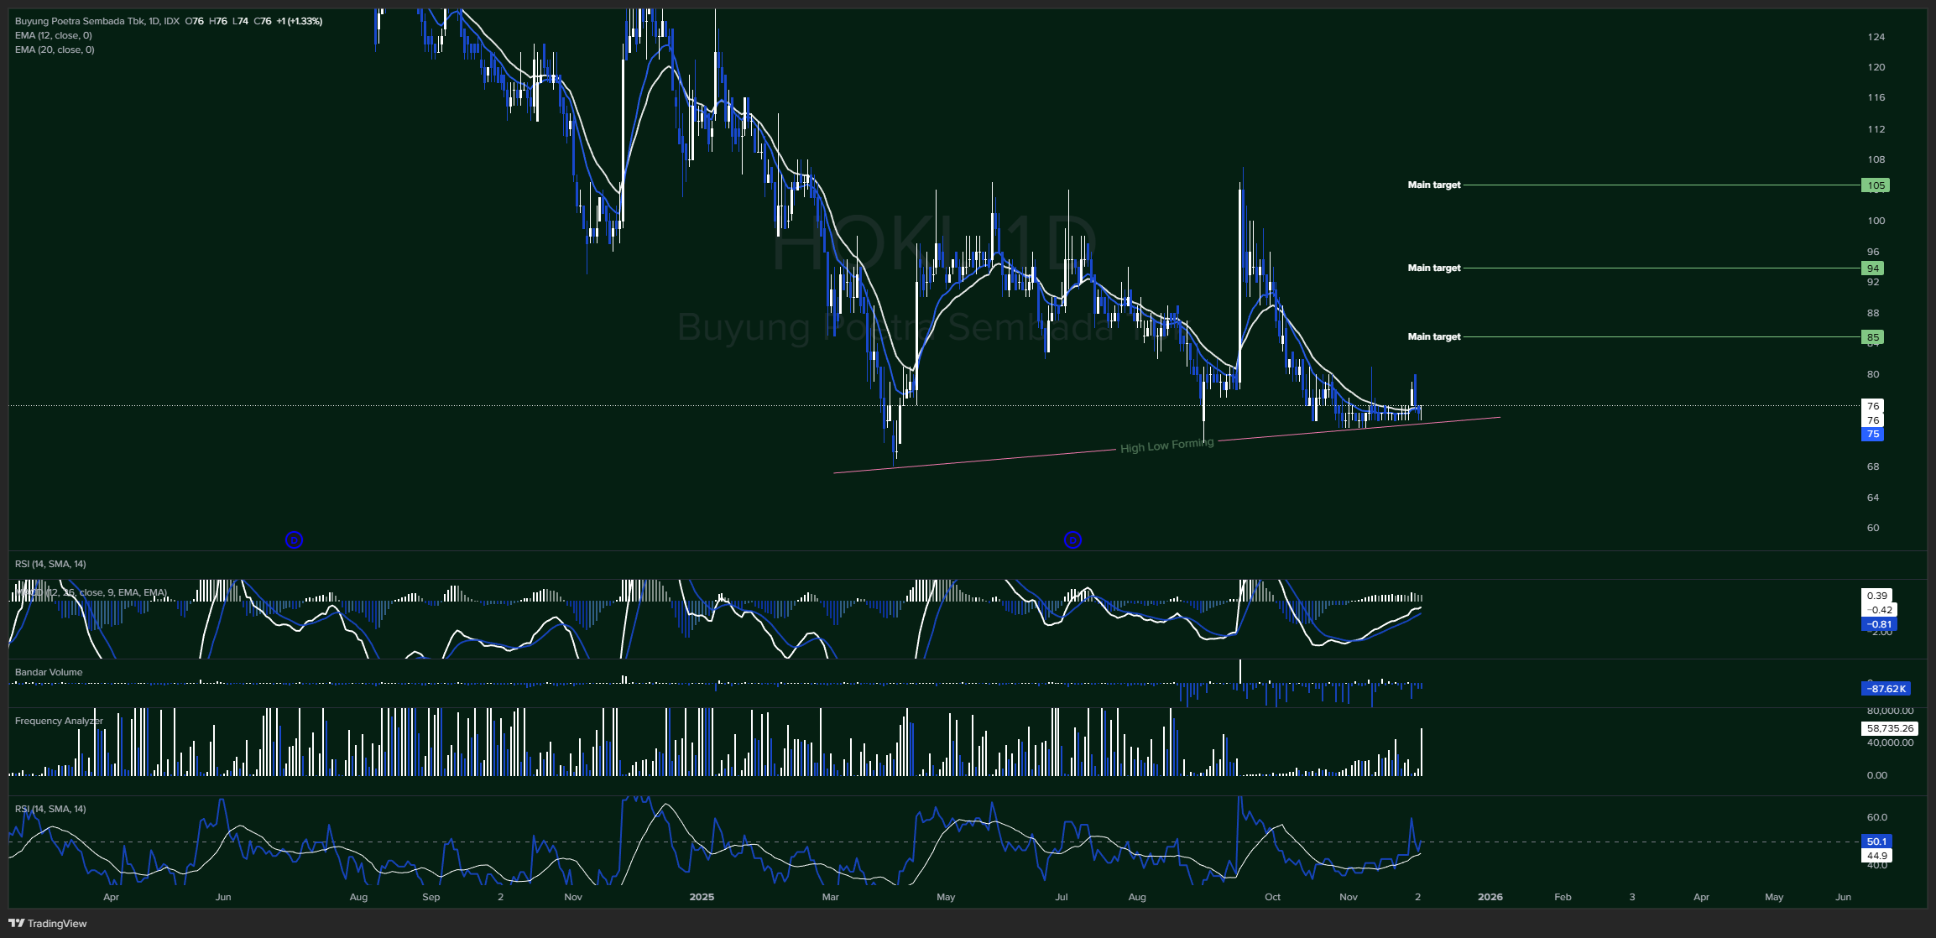Select the EMA (12, close, 0) legend
The width and height of the screenshot is (1936, 938).
(54, 35)
